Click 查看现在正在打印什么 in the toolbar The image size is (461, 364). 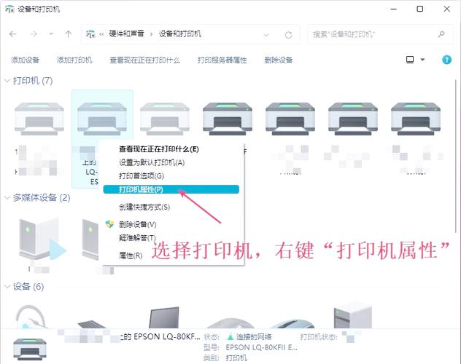(x=144, y=60)
